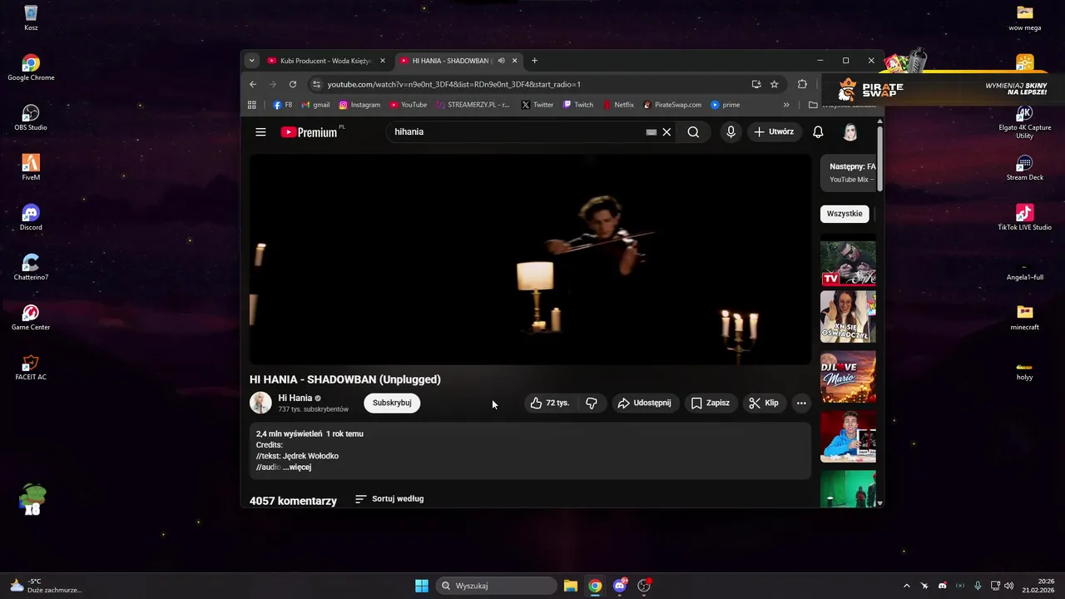The width and height of the screenshot is (1065, 599).
Task: Start voice search with microphone
Action: point(731,131)
